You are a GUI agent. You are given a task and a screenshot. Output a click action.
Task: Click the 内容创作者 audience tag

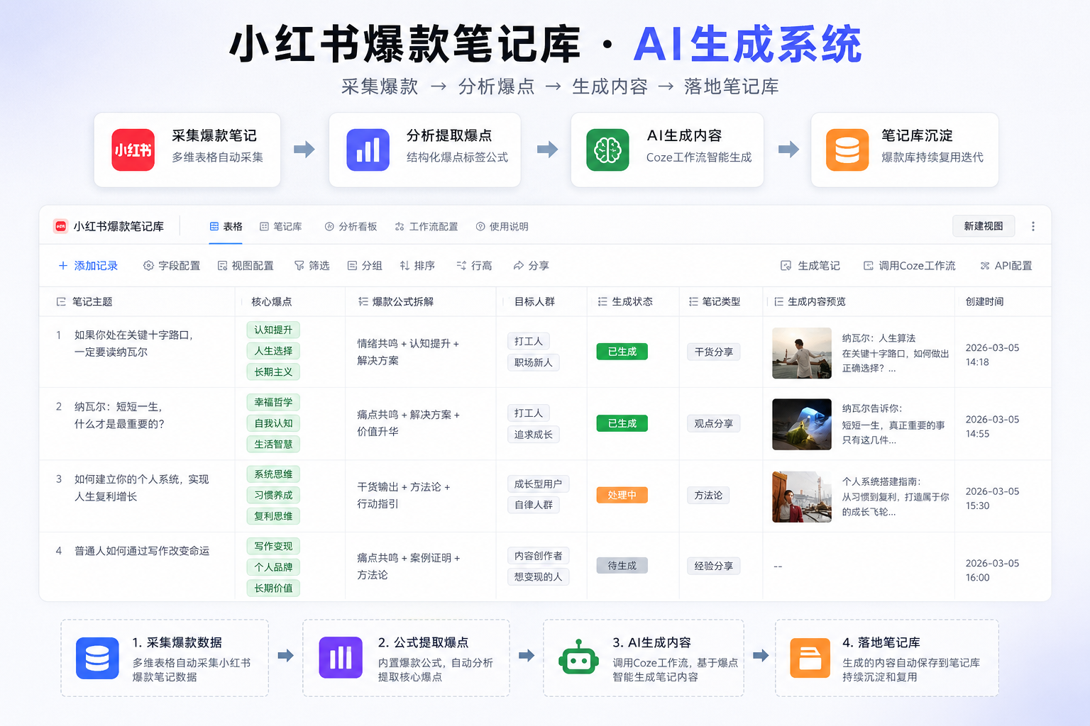tap(538, 556)
